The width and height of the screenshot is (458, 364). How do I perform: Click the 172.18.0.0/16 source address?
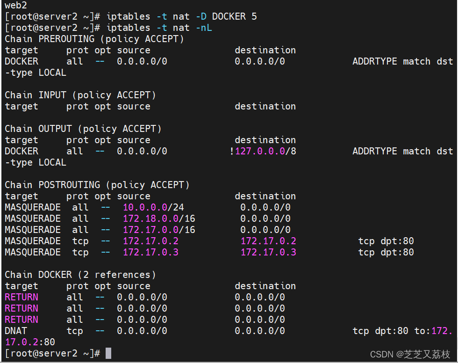(159, 218)
